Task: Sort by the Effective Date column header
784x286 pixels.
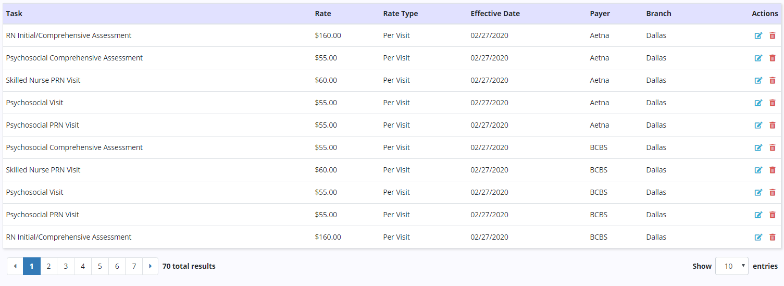Action: coord(495,14)
